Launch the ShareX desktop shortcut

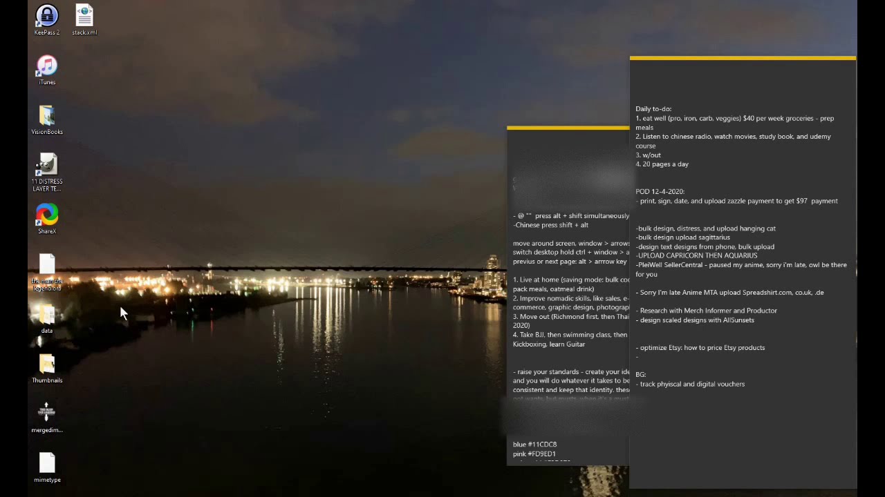click(47, 219)
